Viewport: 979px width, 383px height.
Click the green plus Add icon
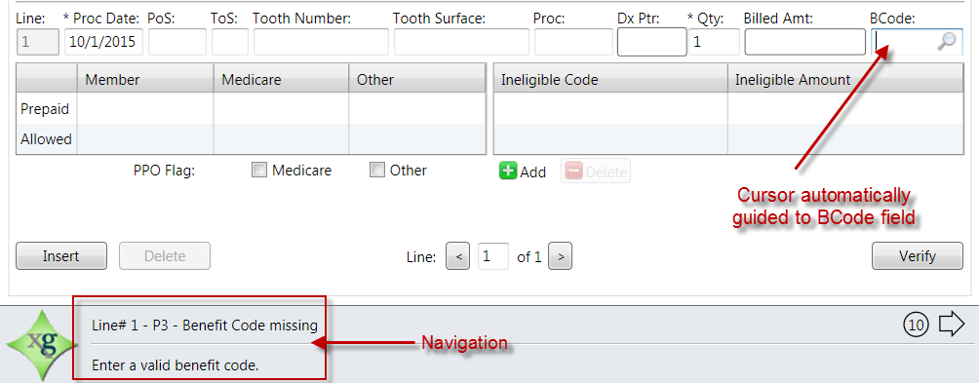pyautogui.click(x=508, y=172)
